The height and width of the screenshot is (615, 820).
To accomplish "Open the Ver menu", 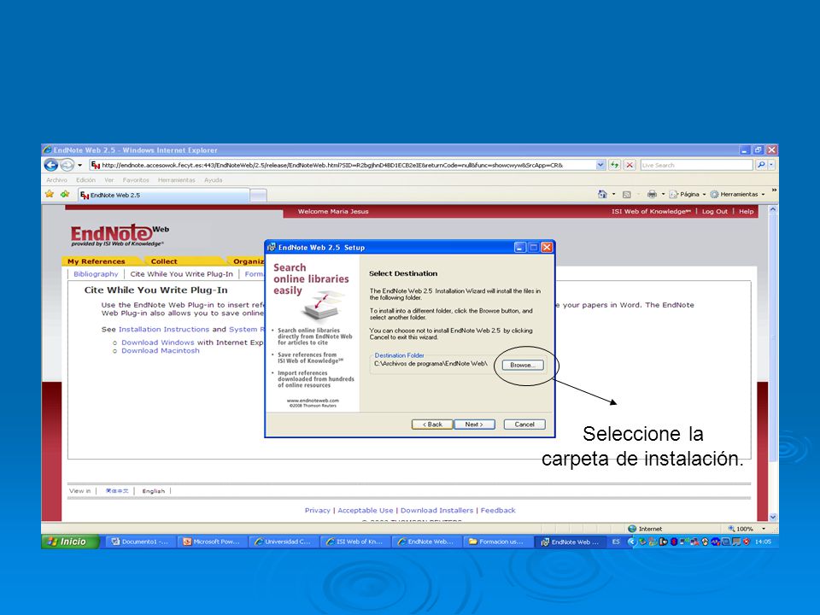I will (x=108, y=180).
